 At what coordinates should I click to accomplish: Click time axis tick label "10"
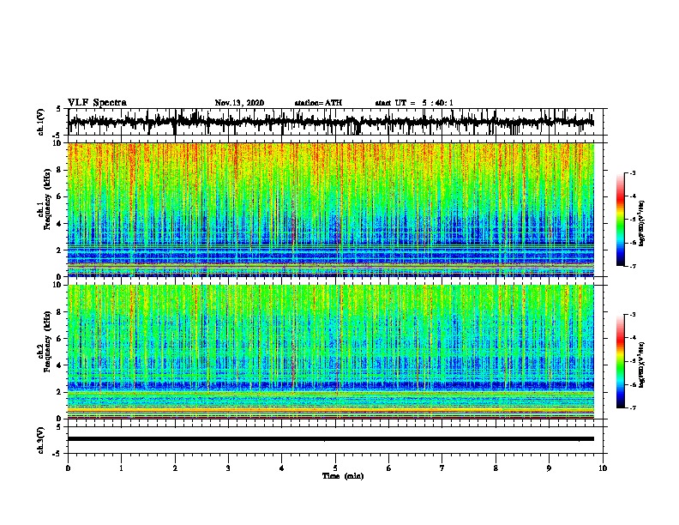pyautogui.click(x=603, y=468)
